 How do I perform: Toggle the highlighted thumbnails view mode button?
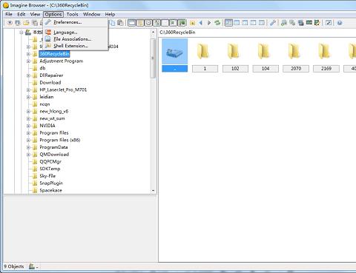tap(228, 23)
